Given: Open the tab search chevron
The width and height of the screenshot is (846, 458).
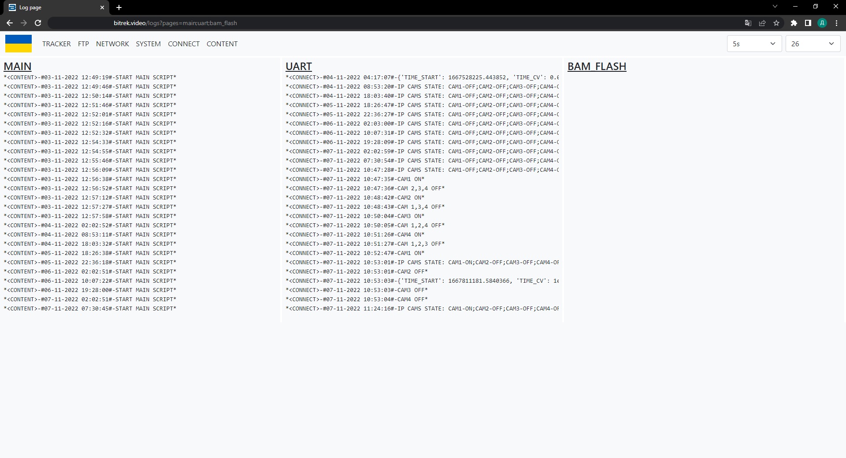Looking at the screenshot, I should coord(775,7).
